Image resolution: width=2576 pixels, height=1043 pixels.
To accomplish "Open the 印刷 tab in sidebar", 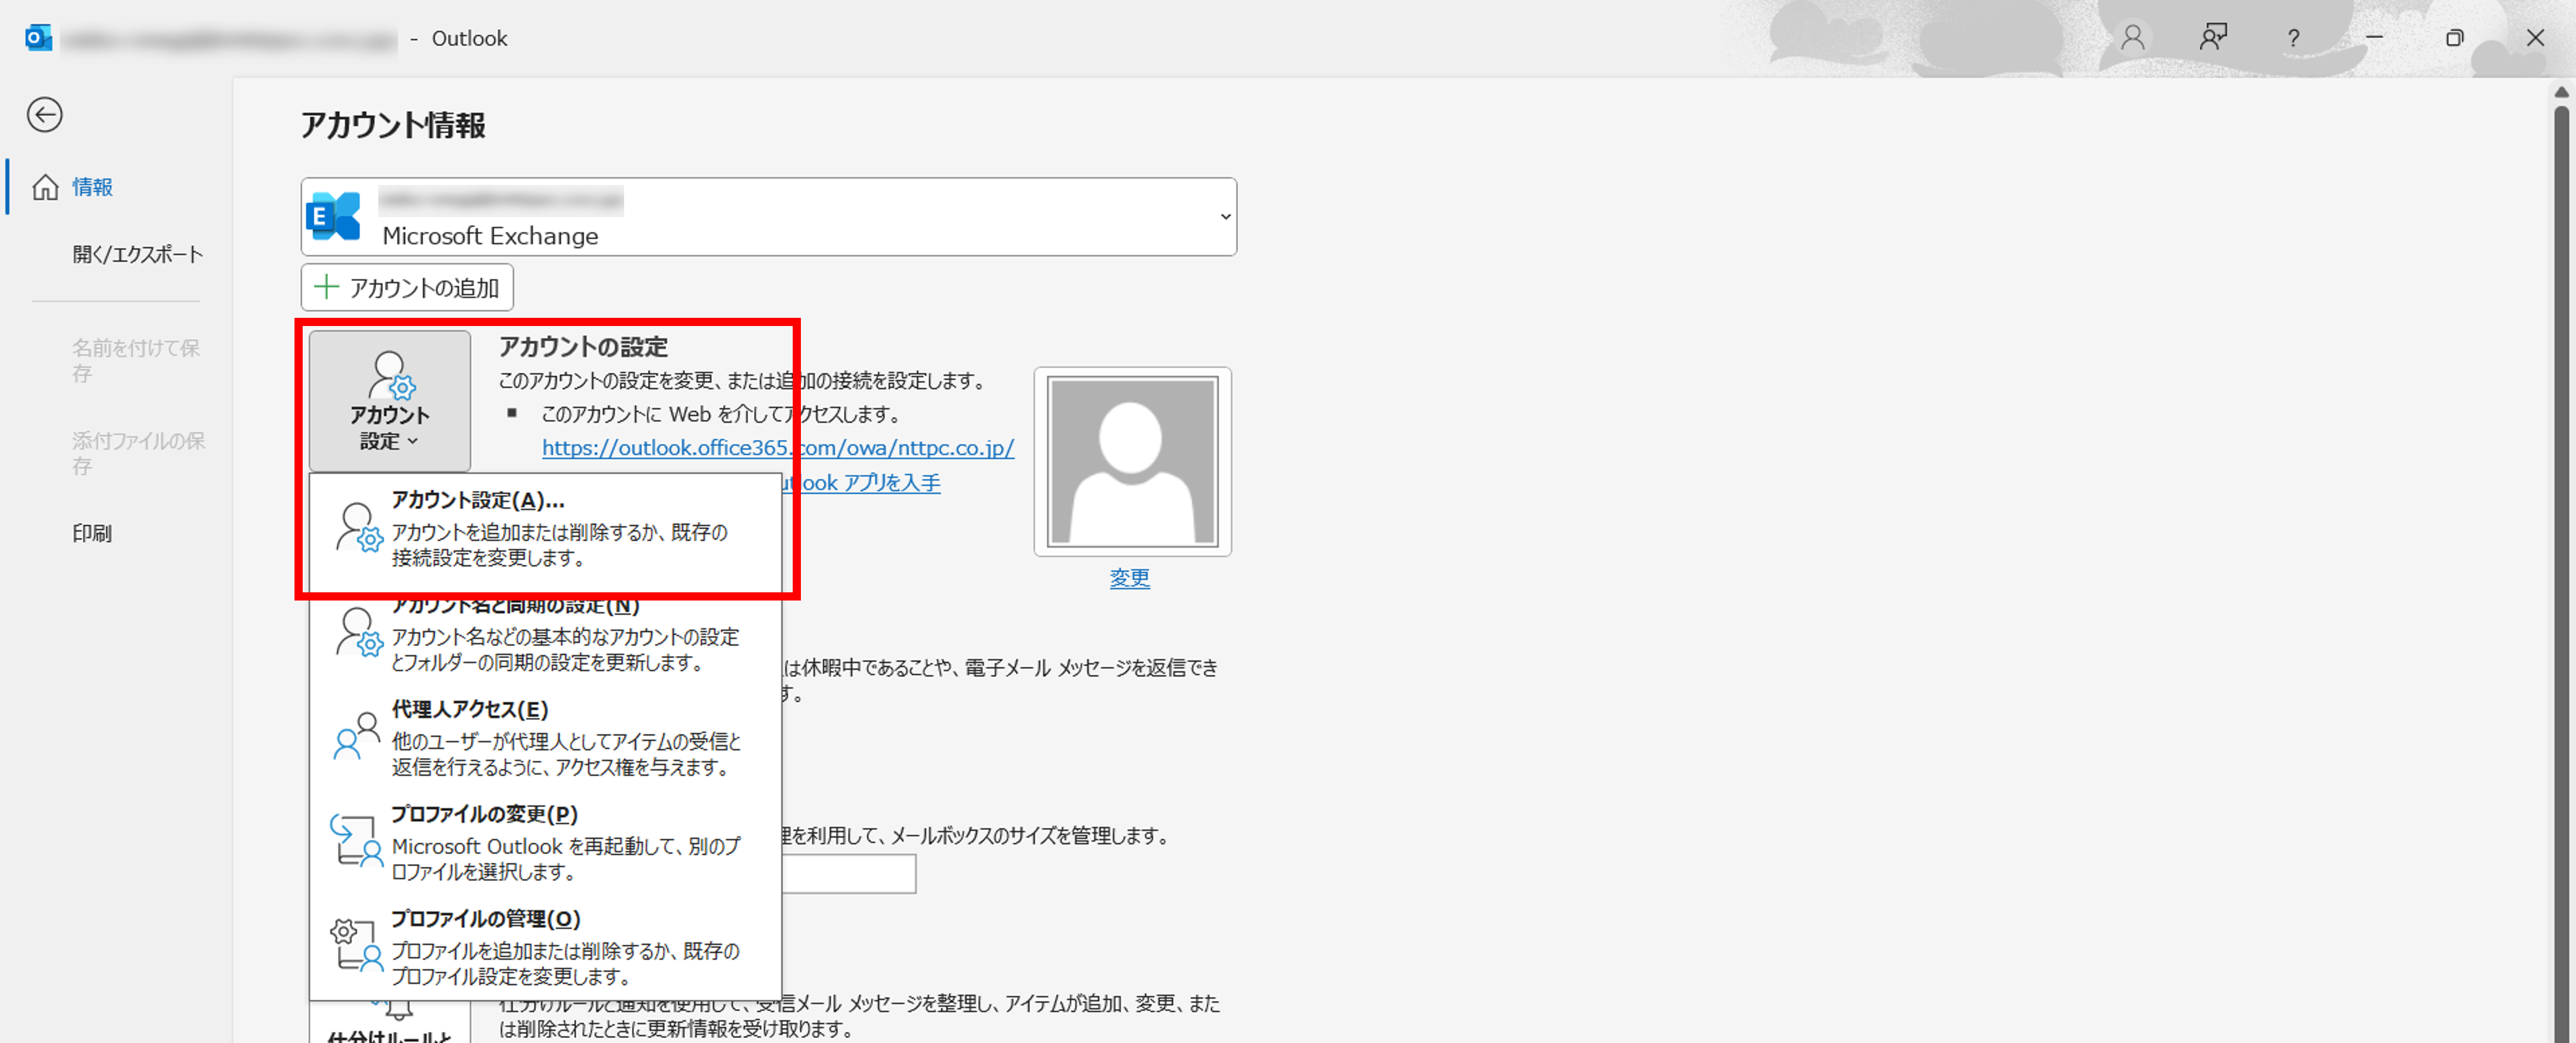I will 92,533.
